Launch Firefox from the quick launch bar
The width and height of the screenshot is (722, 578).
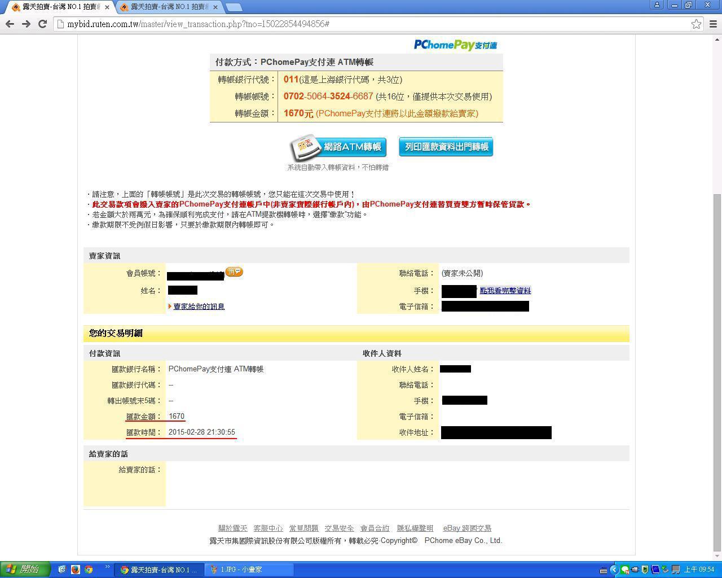point(76,570)
